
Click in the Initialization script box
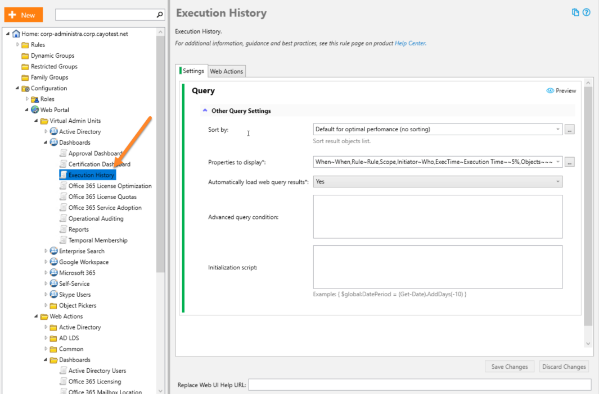438,267
